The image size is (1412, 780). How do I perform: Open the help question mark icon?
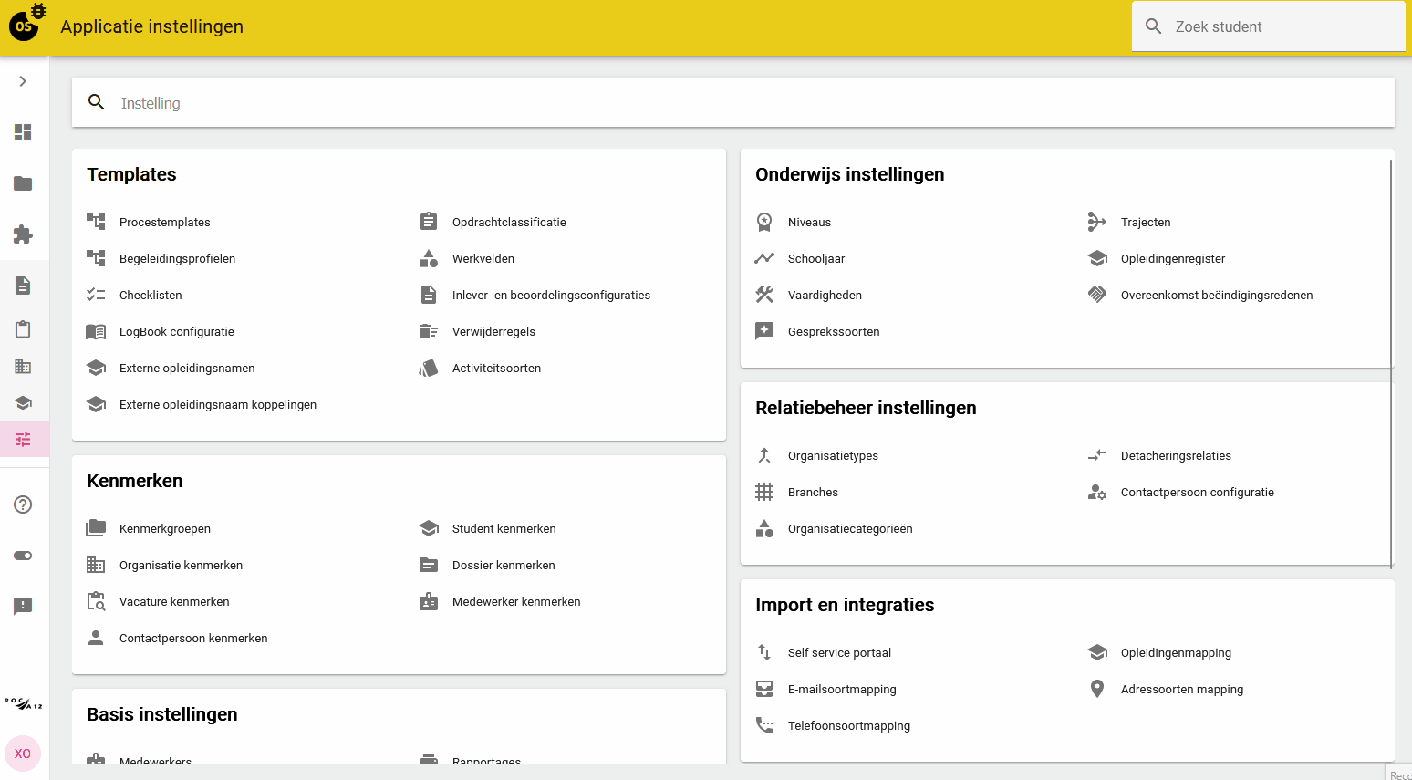23,504
